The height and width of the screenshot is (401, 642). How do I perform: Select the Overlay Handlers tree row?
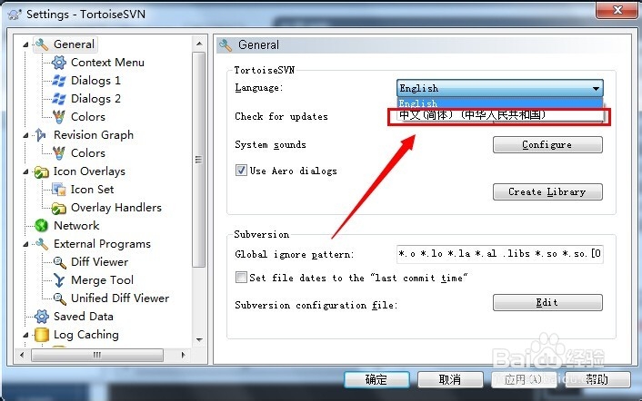coord(116,208)
